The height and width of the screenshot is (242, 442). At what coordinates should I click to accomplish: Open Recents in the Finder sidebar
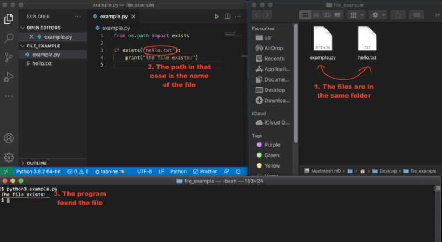(x=270, y=58)
